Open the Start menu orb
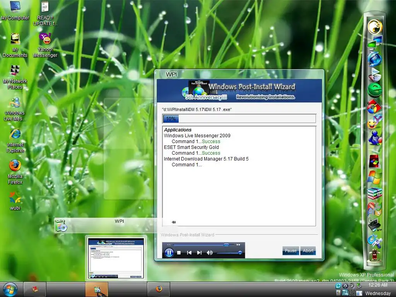 click(x=10, y=289)
